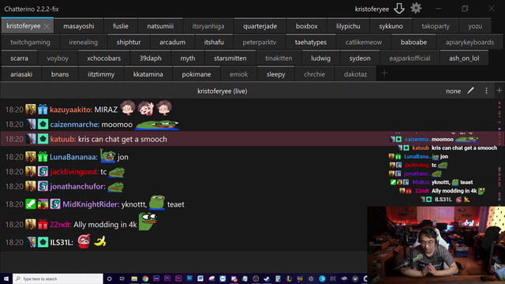This screenshot has height=284, width=505.
Task: Click username 22ndt in chat
Action: coord(61,224)
